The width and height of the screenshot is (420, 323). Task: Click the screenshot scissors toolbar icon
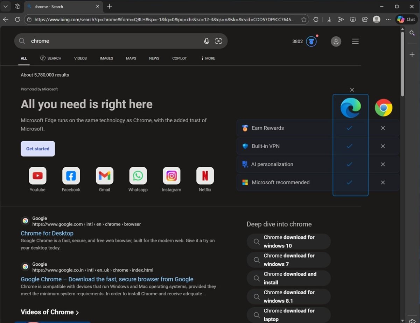(353, 20)
